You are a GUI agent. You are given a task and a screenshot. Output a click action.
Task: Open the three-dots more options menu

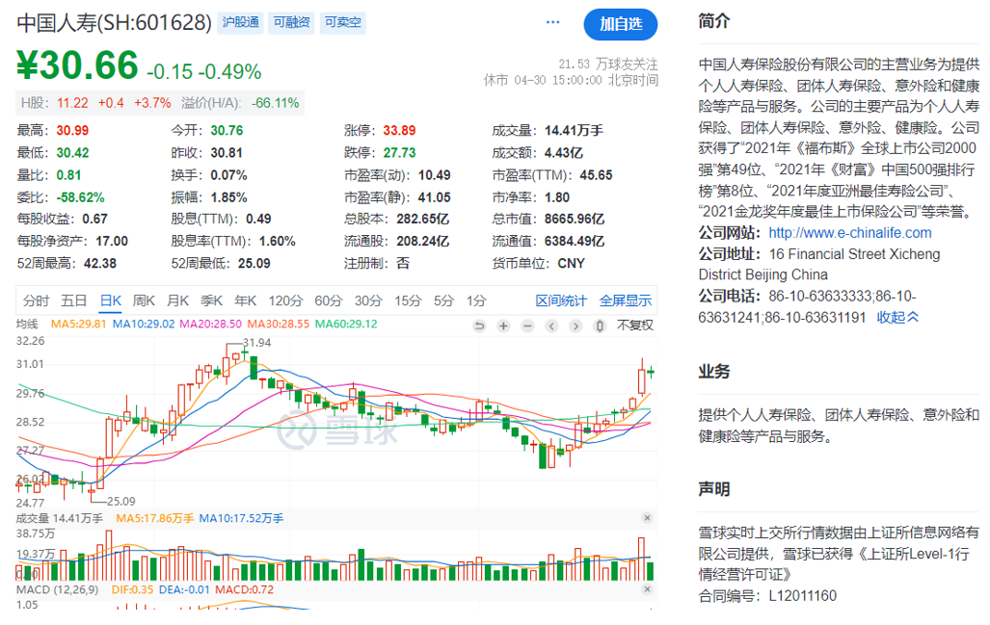click(x=553, y=22)
